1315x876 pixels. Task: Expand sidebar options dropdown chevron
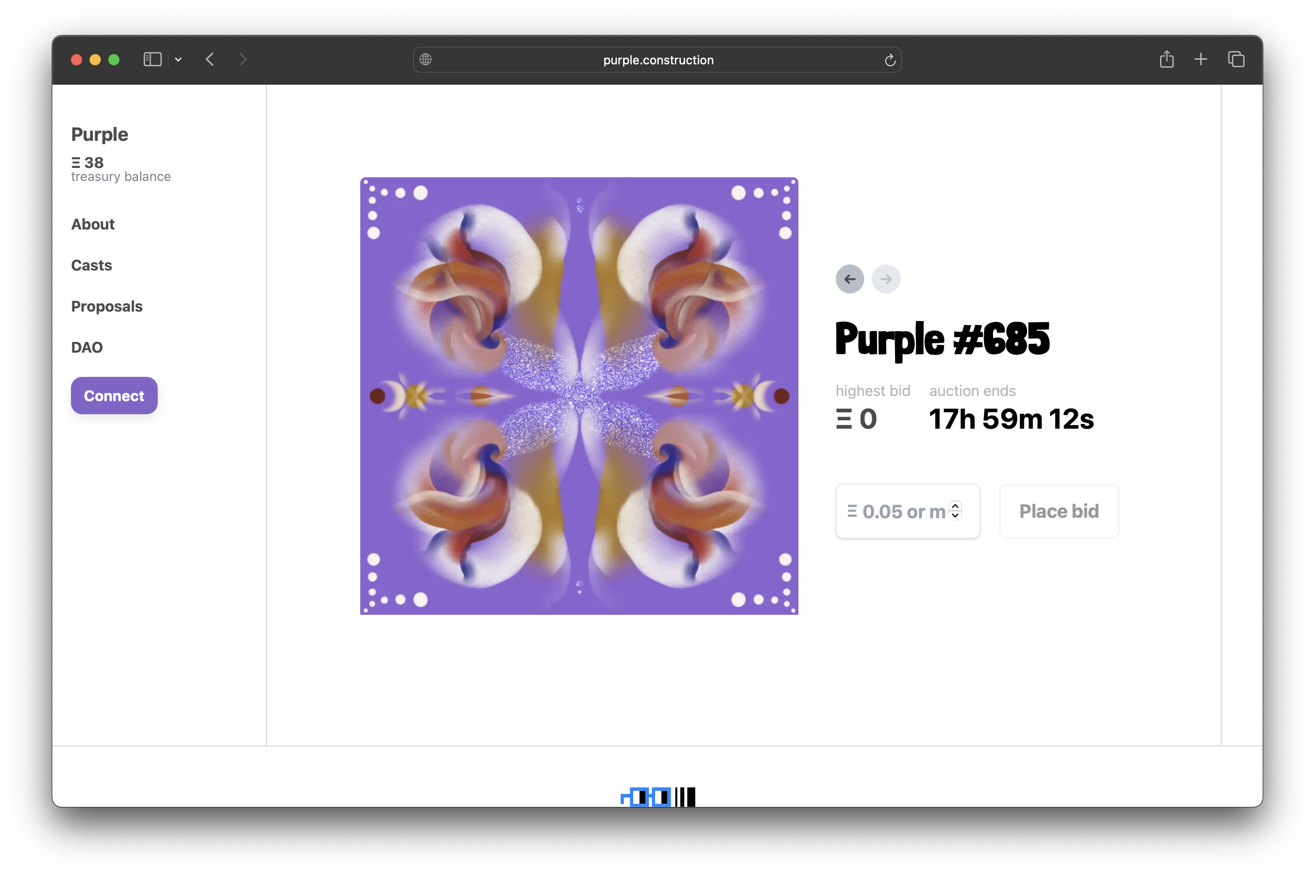click(x=178, y=59)
